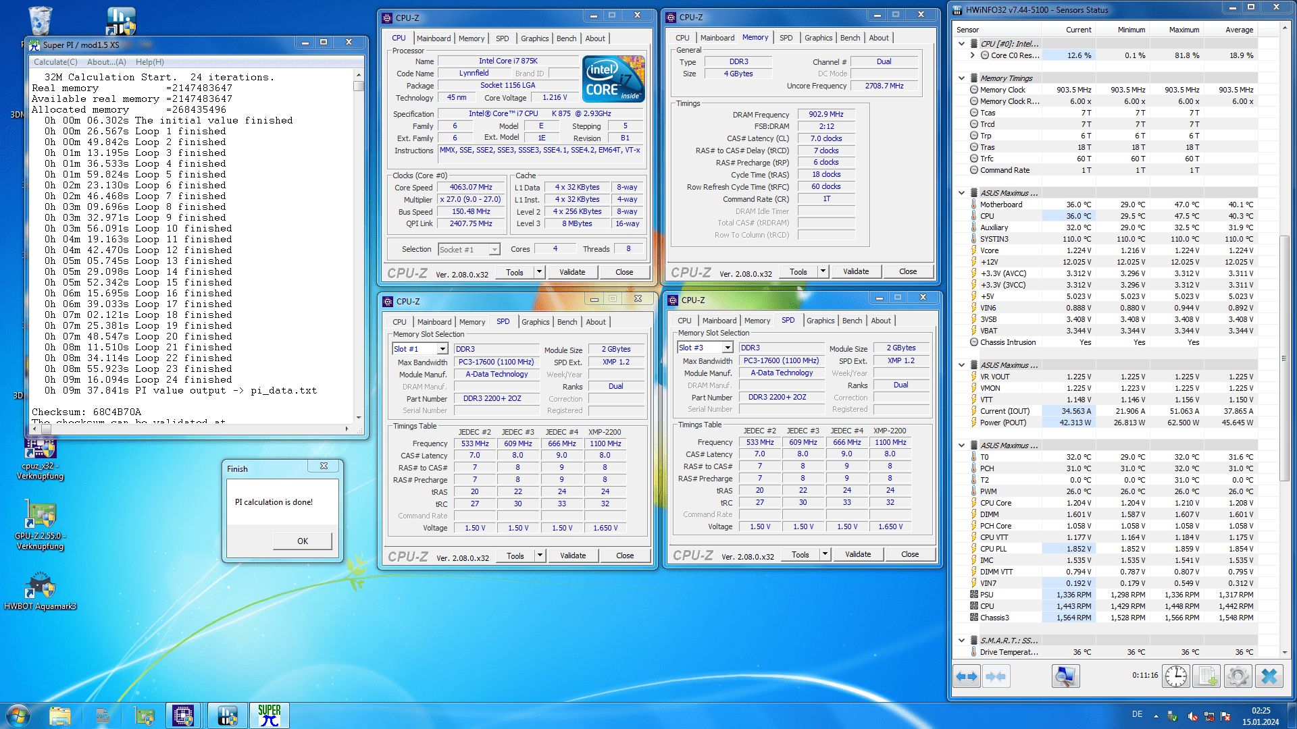Switch to About tab in Slot #1 CPU-Z window
Screen dimensions: 1297x729
click(x=596, y=322)
